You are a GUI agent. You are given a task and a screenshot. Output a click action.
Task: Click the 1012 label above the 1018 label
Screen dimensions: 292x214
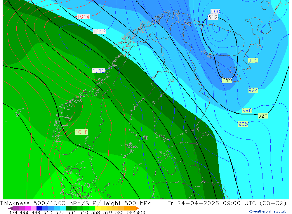(x=99, y=71)
